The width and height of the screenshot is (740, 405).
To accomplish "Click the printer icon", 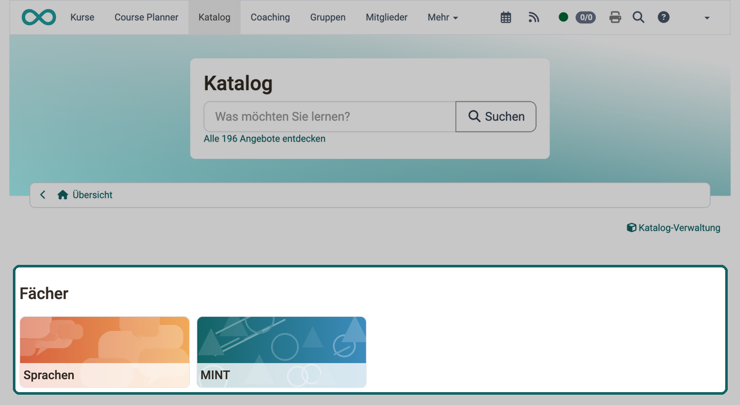I will (x=615, y=17).
